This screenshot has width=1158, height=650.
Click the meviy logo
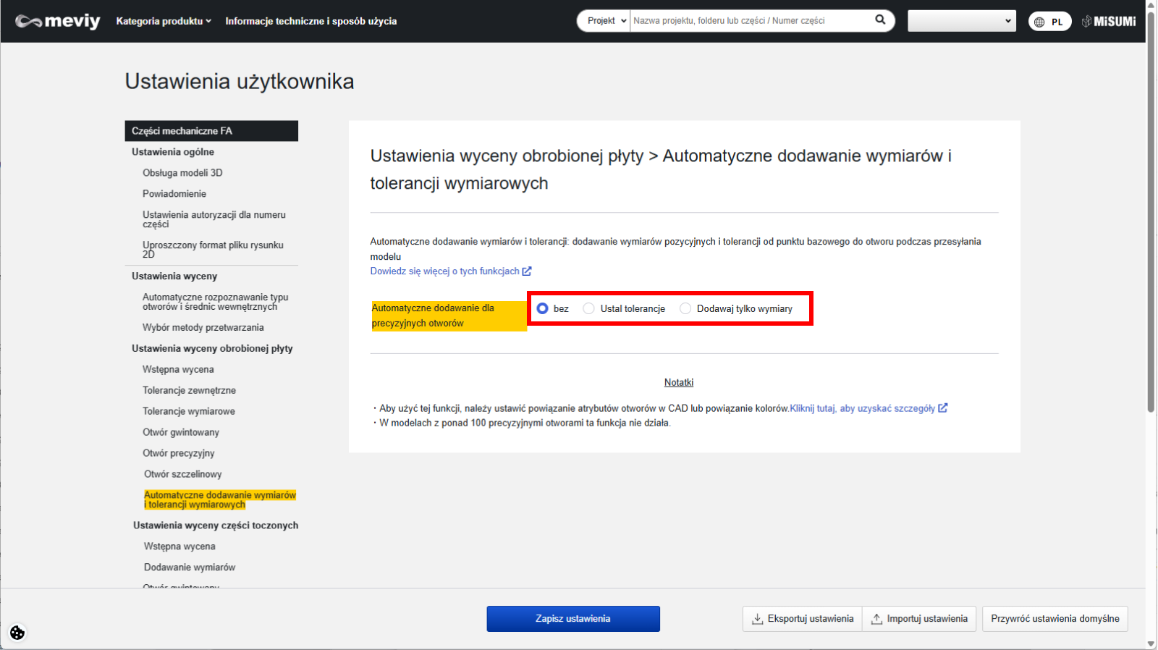coord(58,21)
